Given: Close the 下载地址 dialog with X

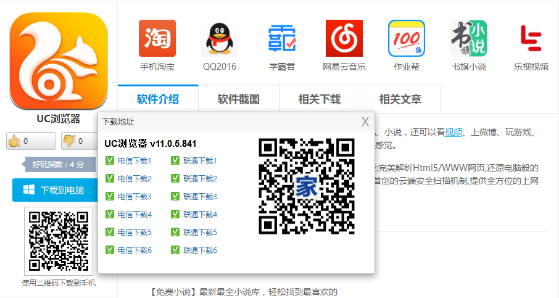Looking at the screenshot, I should 365,122.
